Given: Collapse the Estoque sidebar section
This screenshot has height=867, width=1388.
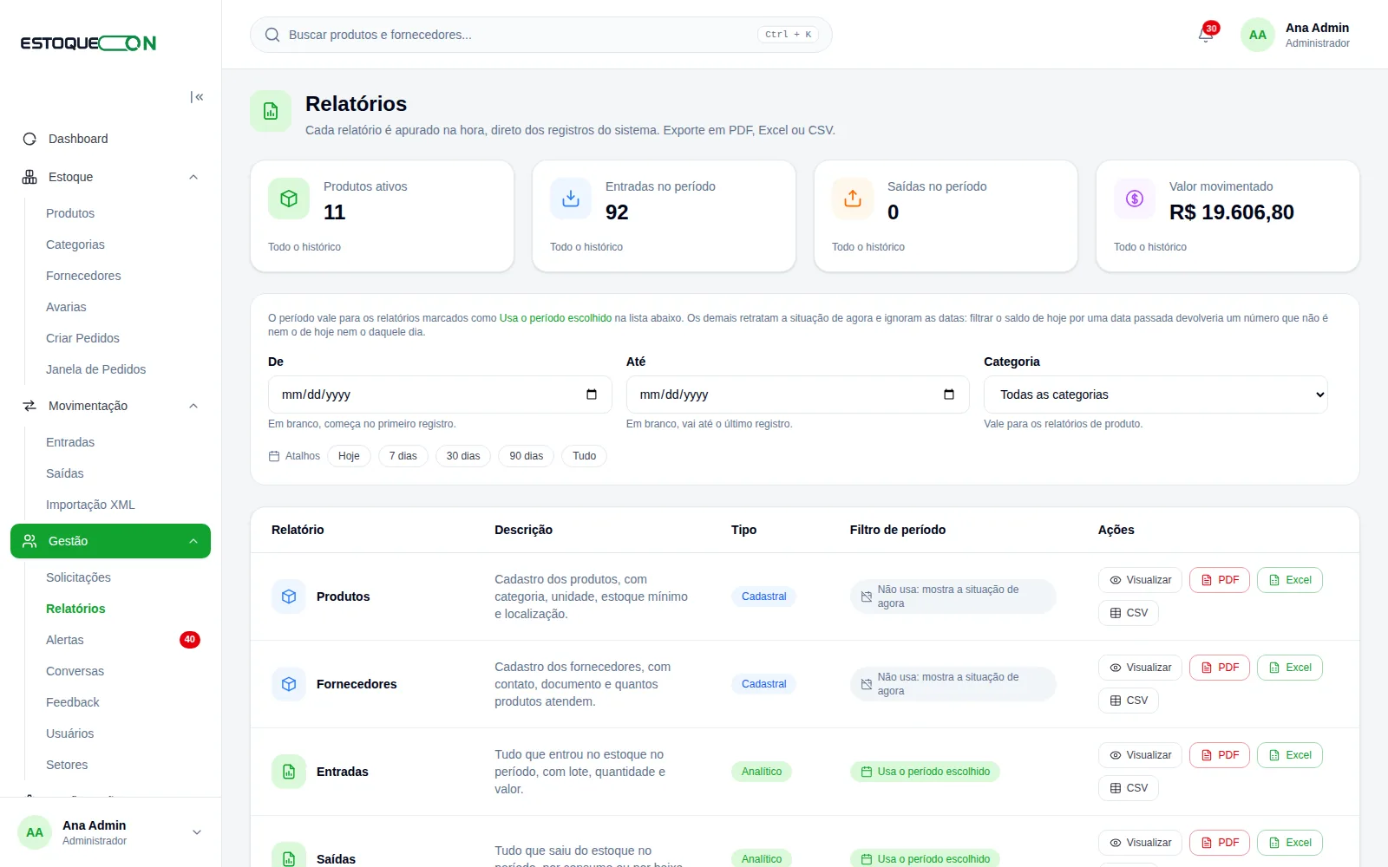Looking at the screenshot, I should (193, 177).
